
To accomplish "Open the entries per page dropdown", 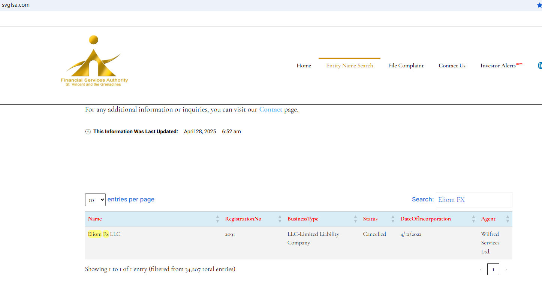I will 95,200.
